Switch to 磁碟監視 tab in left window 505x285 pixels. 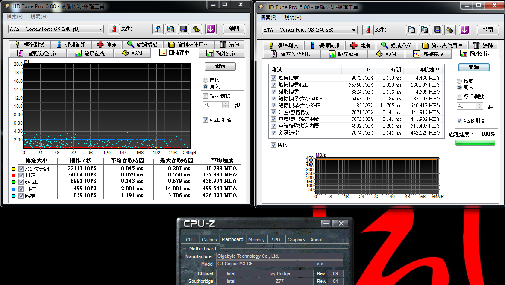90,53
